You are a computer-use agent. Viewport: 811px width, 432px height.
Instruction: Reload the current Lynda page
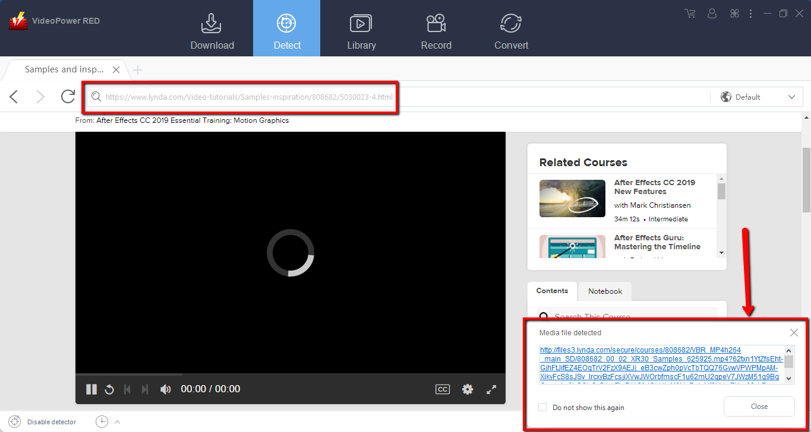[x=67, y=96]
